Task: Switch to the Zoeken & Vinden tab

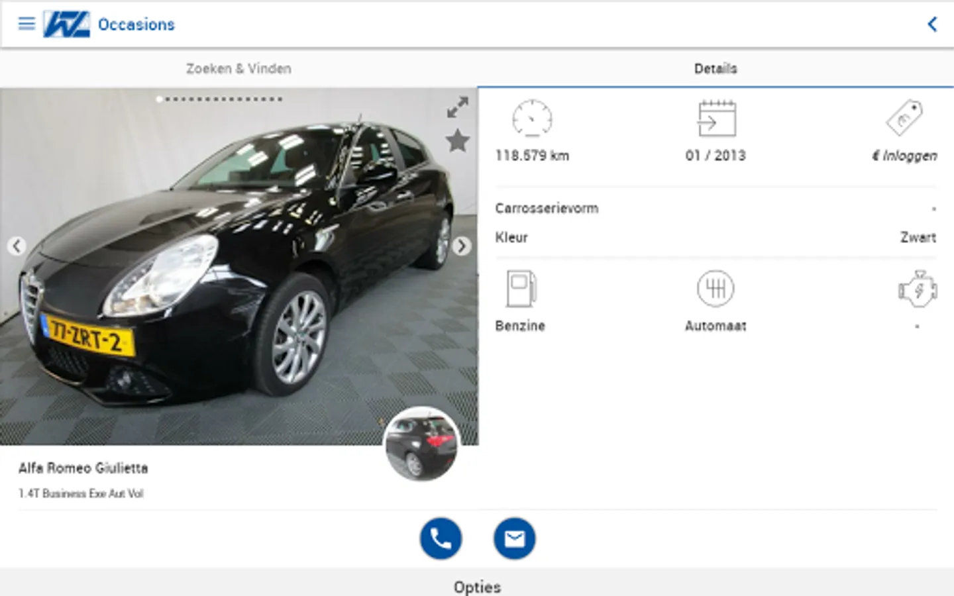Action: point(238,68)
